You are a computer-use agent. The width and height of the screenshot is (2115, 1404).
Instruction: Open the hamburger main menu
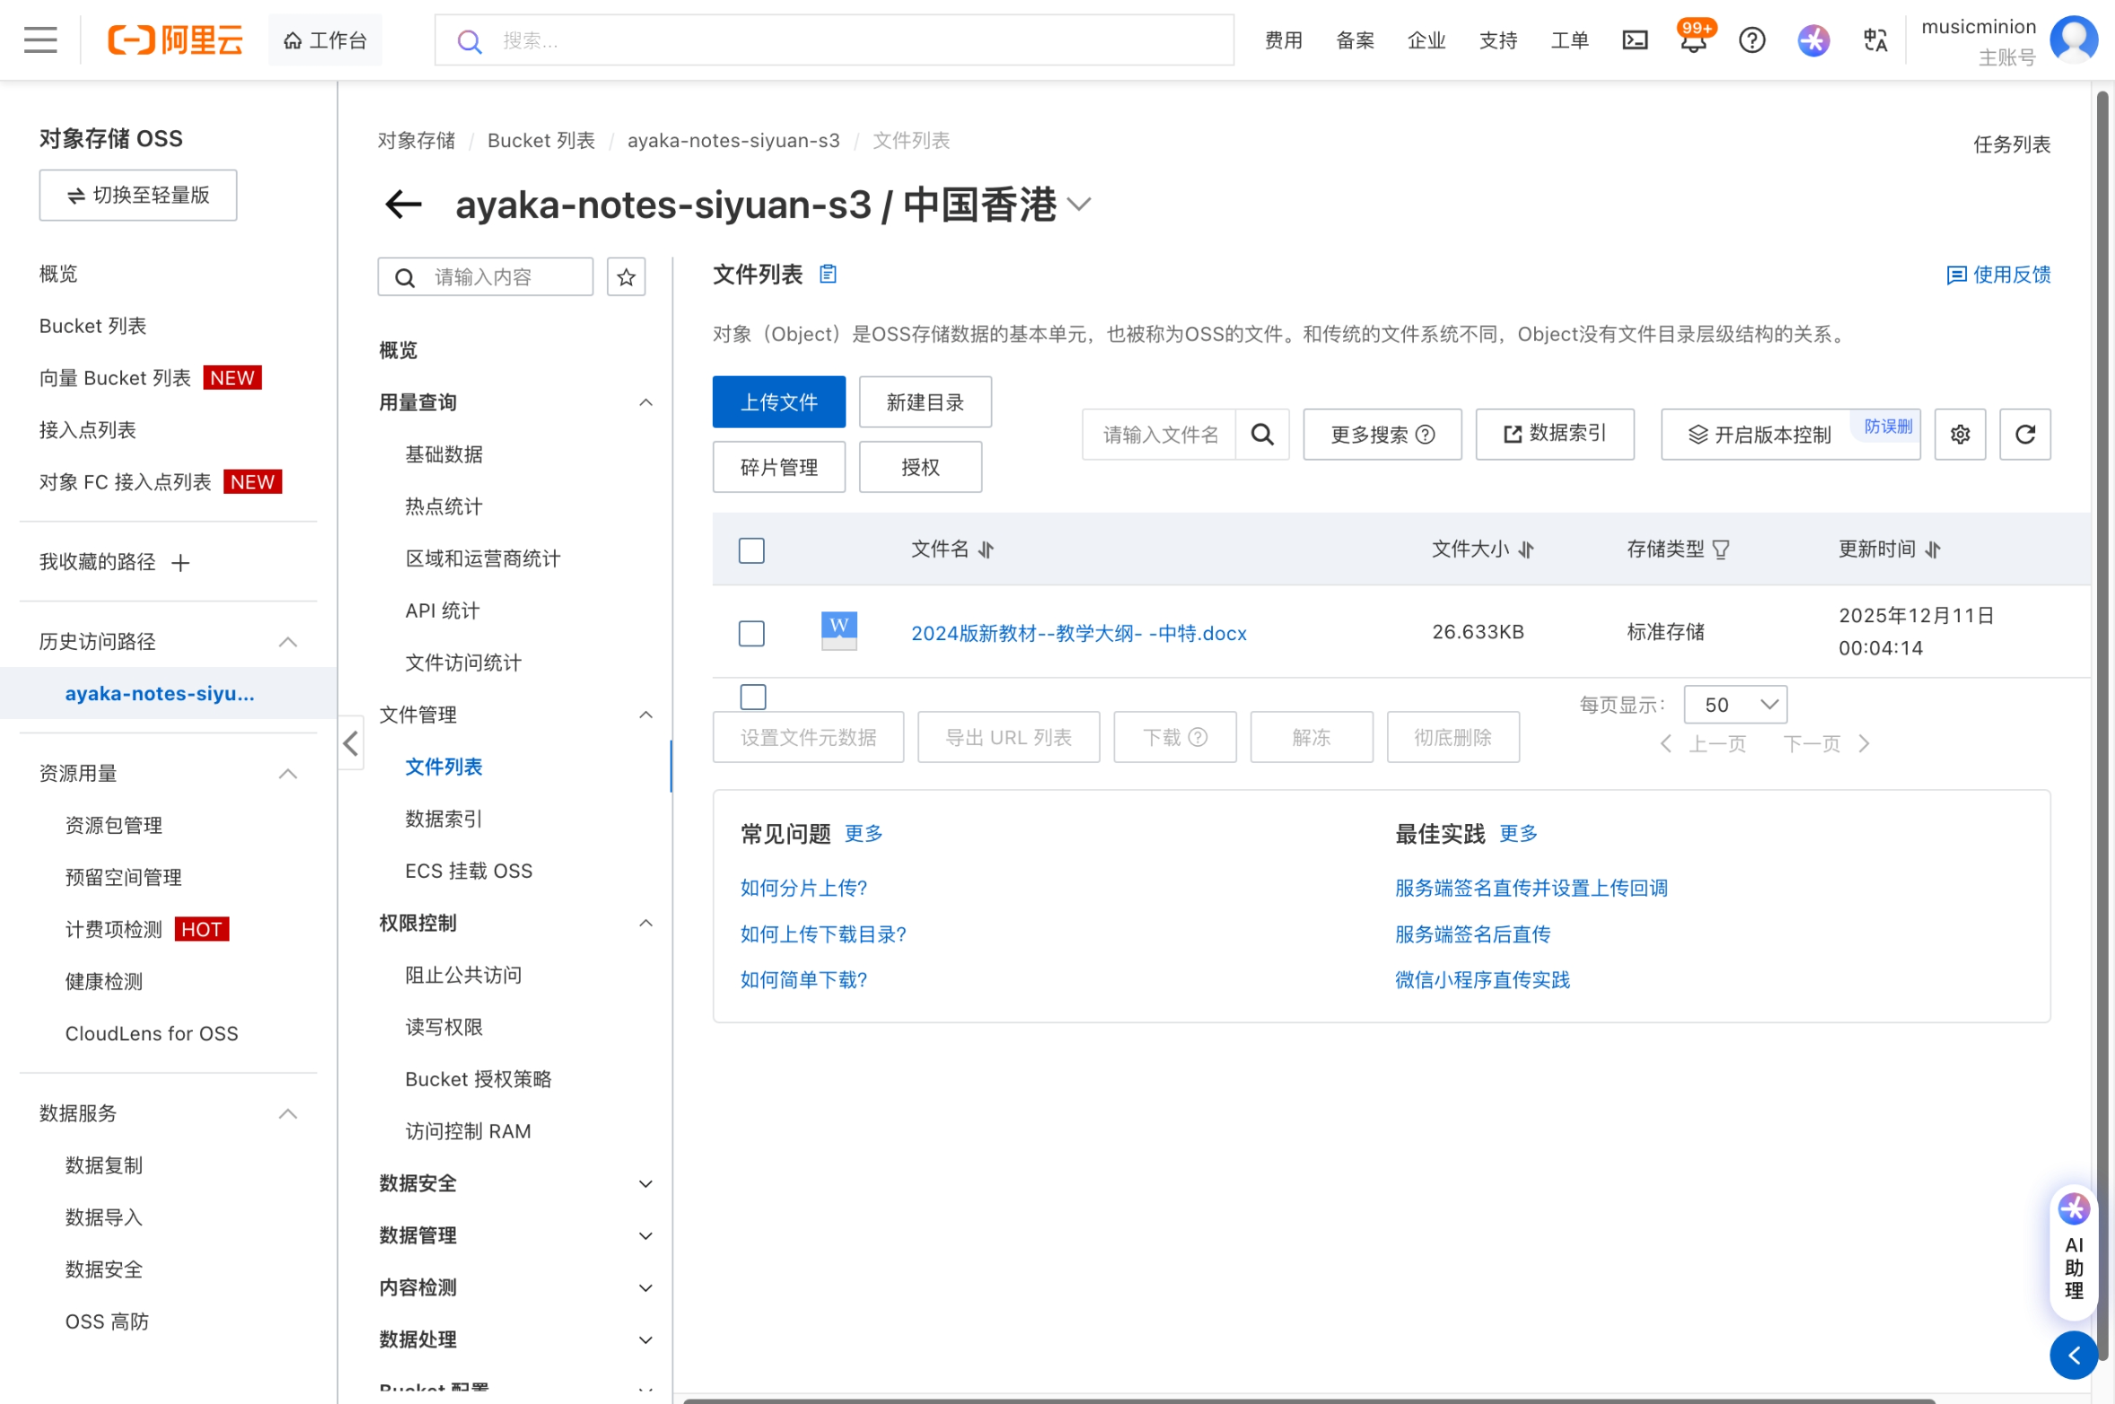tap(40, 40)
